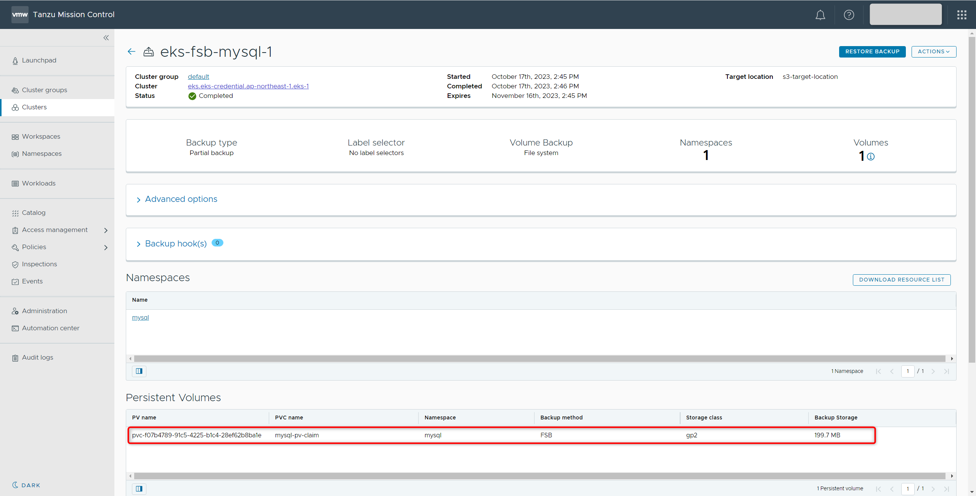This screenshot has width=976, height=496.
Task: Click the Restore Backup button
Action: (x=872, y=52)
